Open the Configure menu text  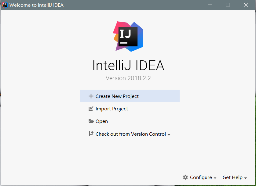(x=201, y=177)
